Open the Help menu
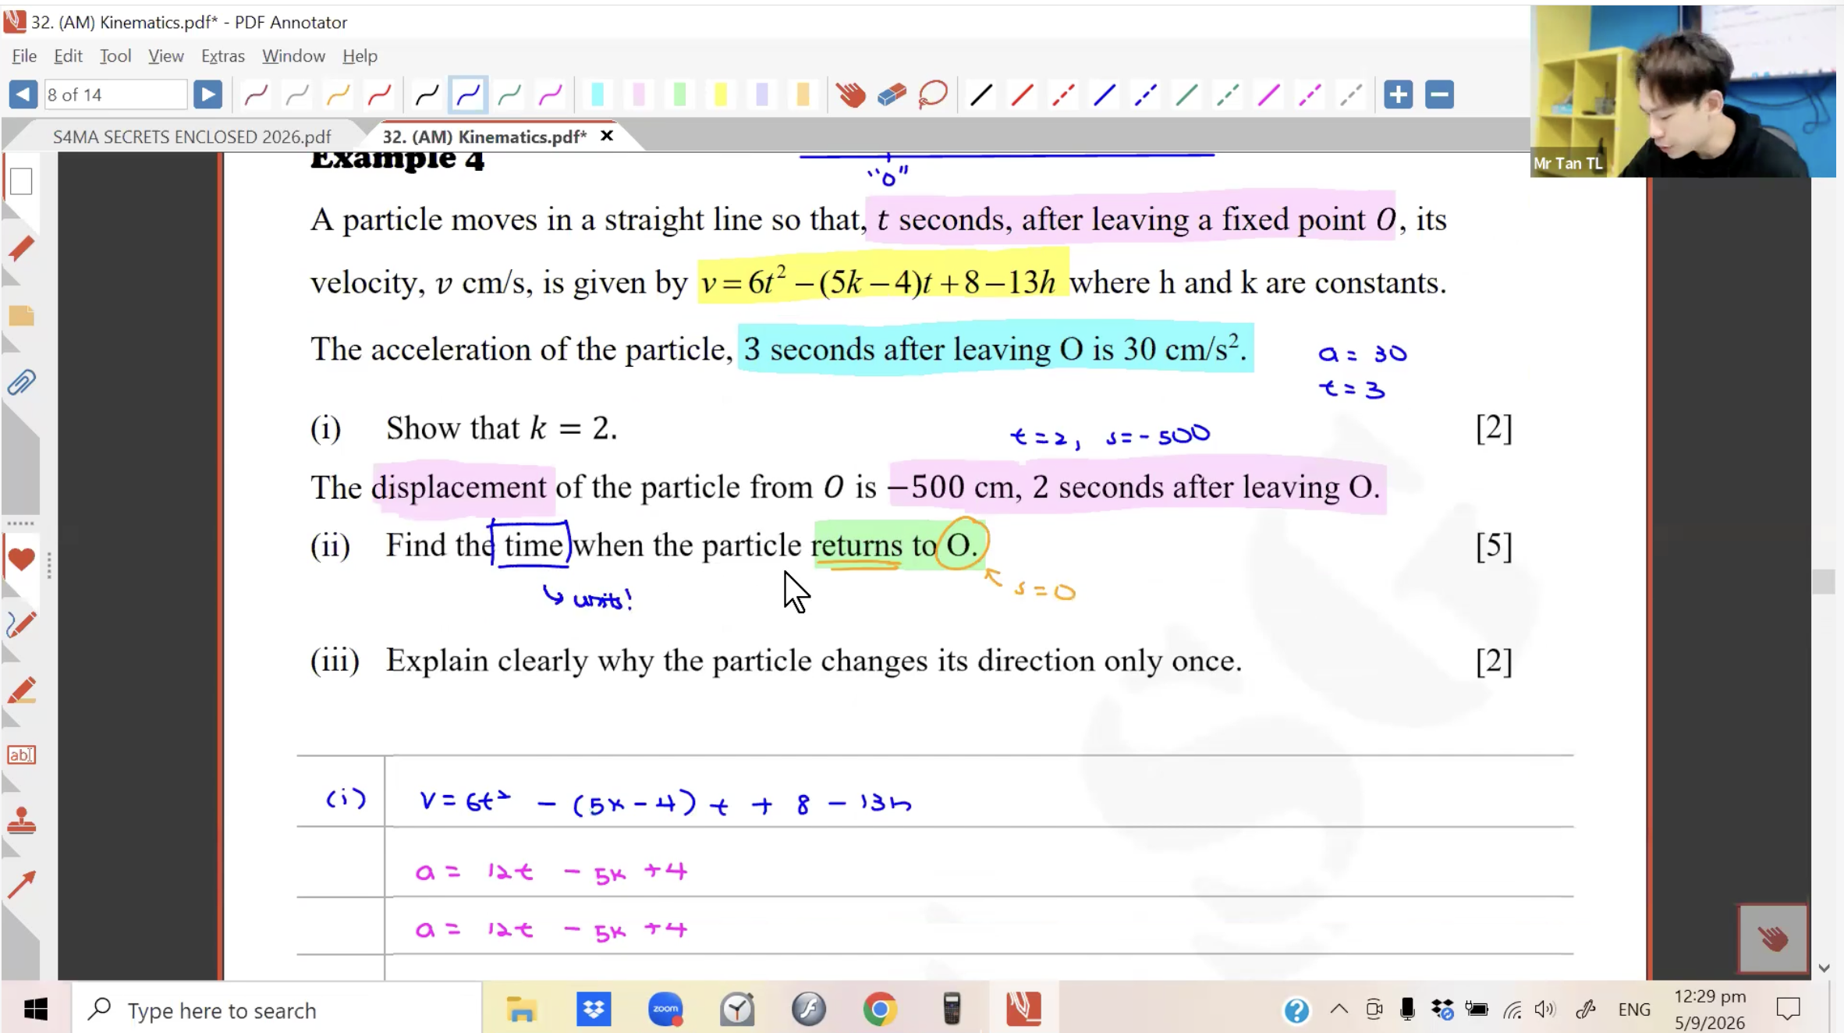This screenshot has height=1033, width=1844. tap(360, 55)
